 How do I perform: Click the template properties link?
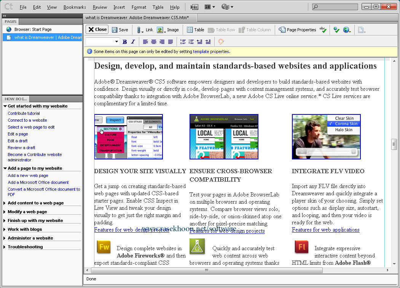pos(211,51)
